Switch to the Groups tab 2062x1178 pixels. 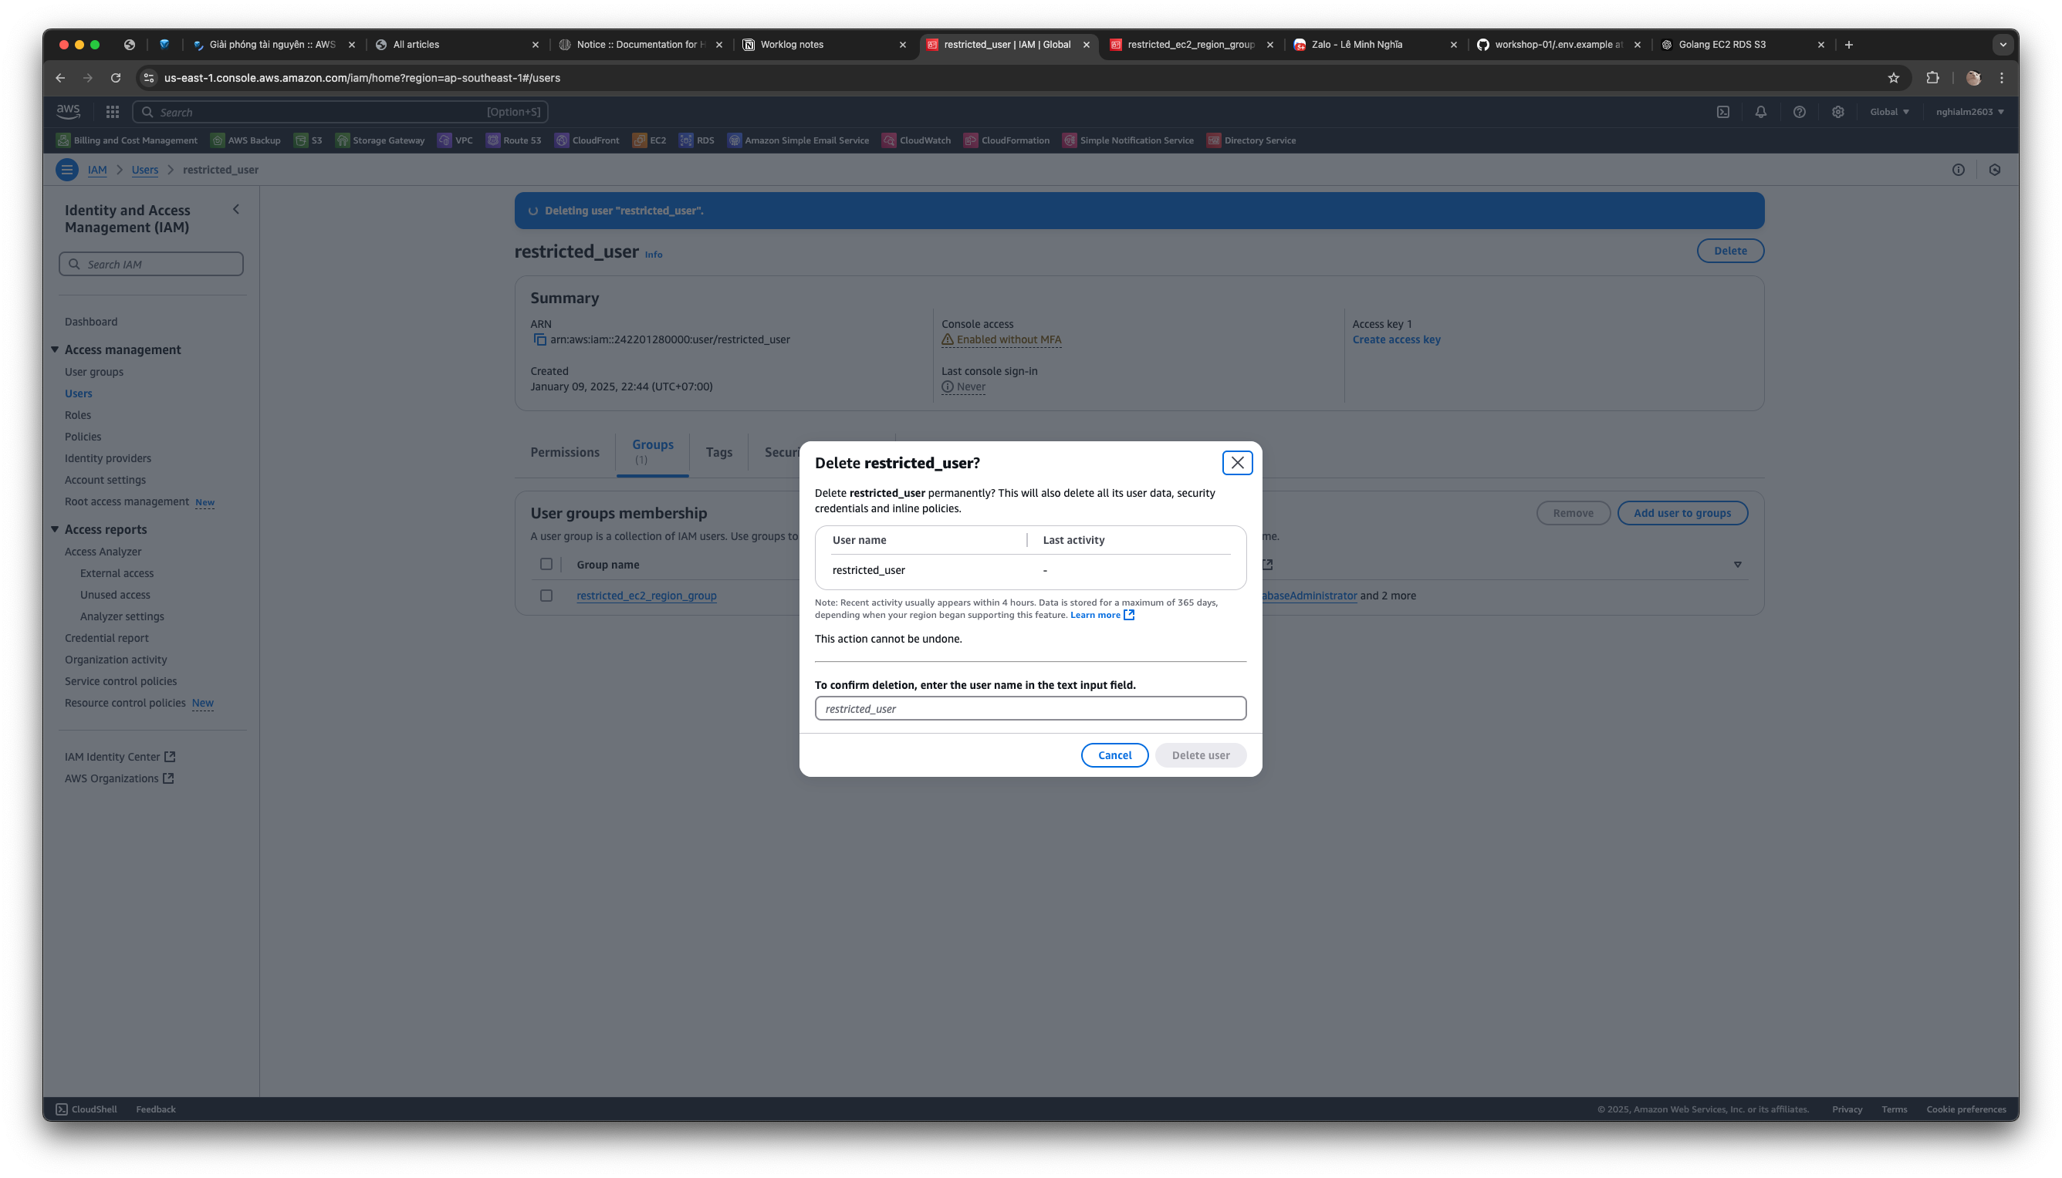tap(651, 451)
